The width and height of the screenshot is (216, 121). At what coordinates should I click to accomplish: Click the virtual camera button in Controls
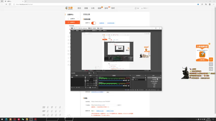(x=154, y=81)
